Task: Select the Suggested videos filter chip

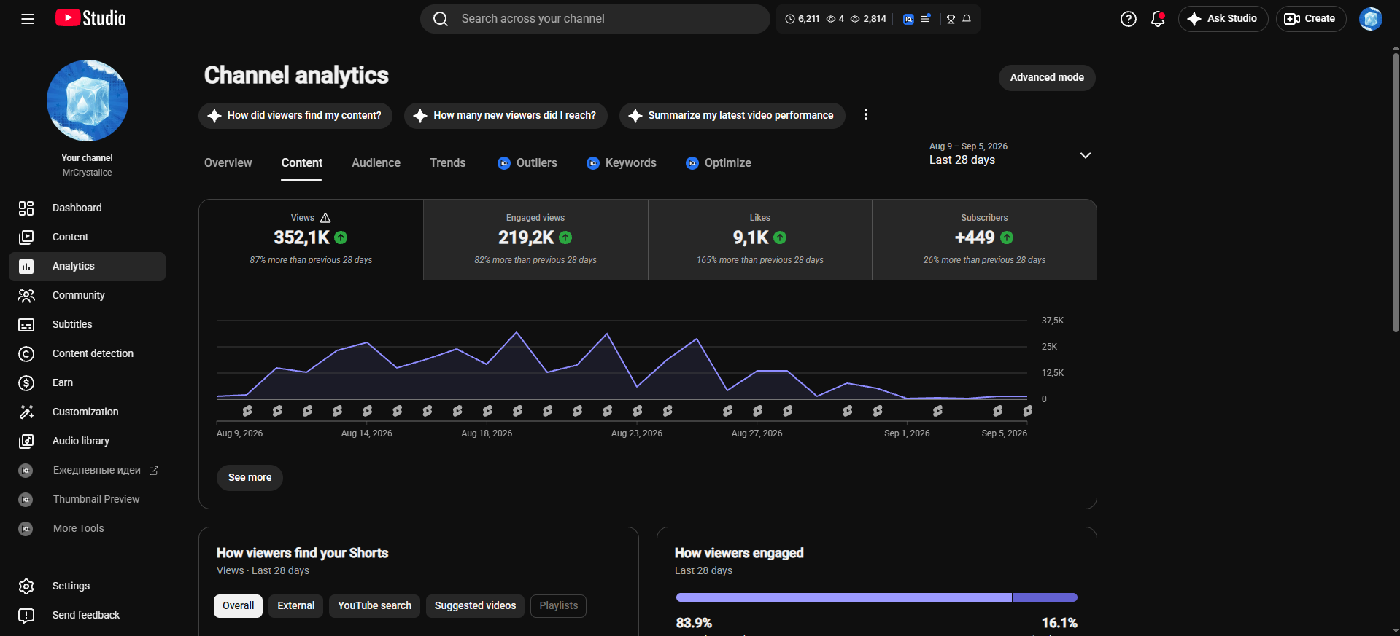Action: (x=475, y=605)
